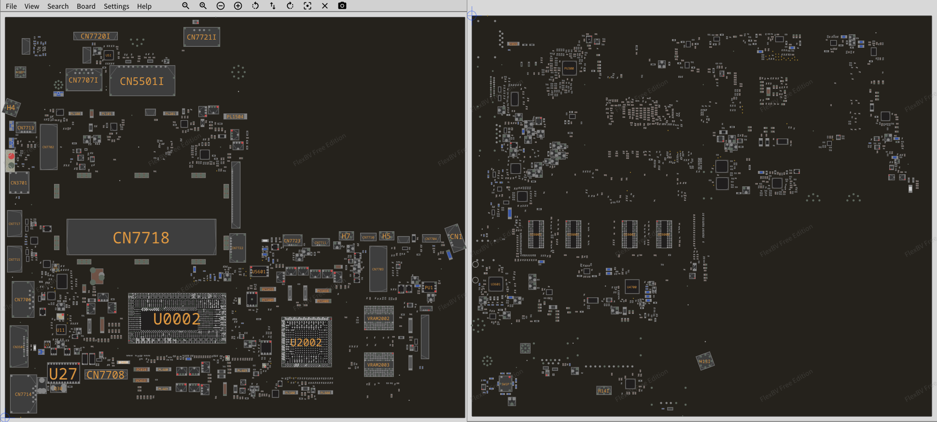Screen dimensions: 937x422
Task: Rotate board clockwise
Action: pyautogui.click(x=290, y=6)
